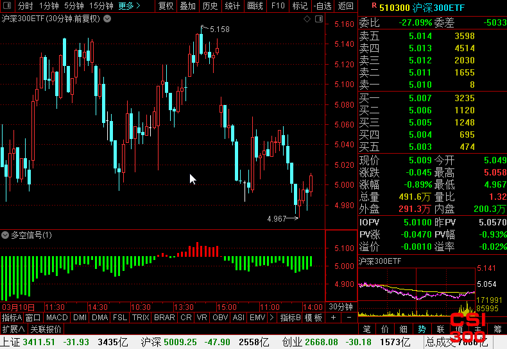Screen dimensions: 507x349
Task: Click the 窗口 button
Action: point(33,318)
